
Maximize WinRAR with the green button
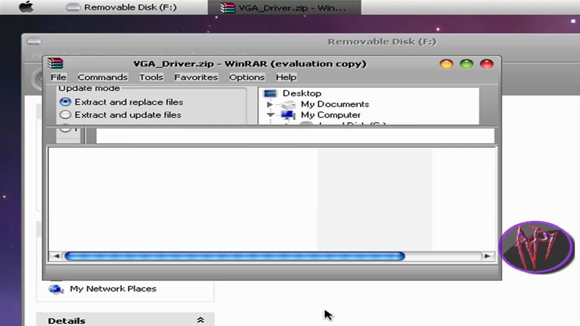(466, 64)
